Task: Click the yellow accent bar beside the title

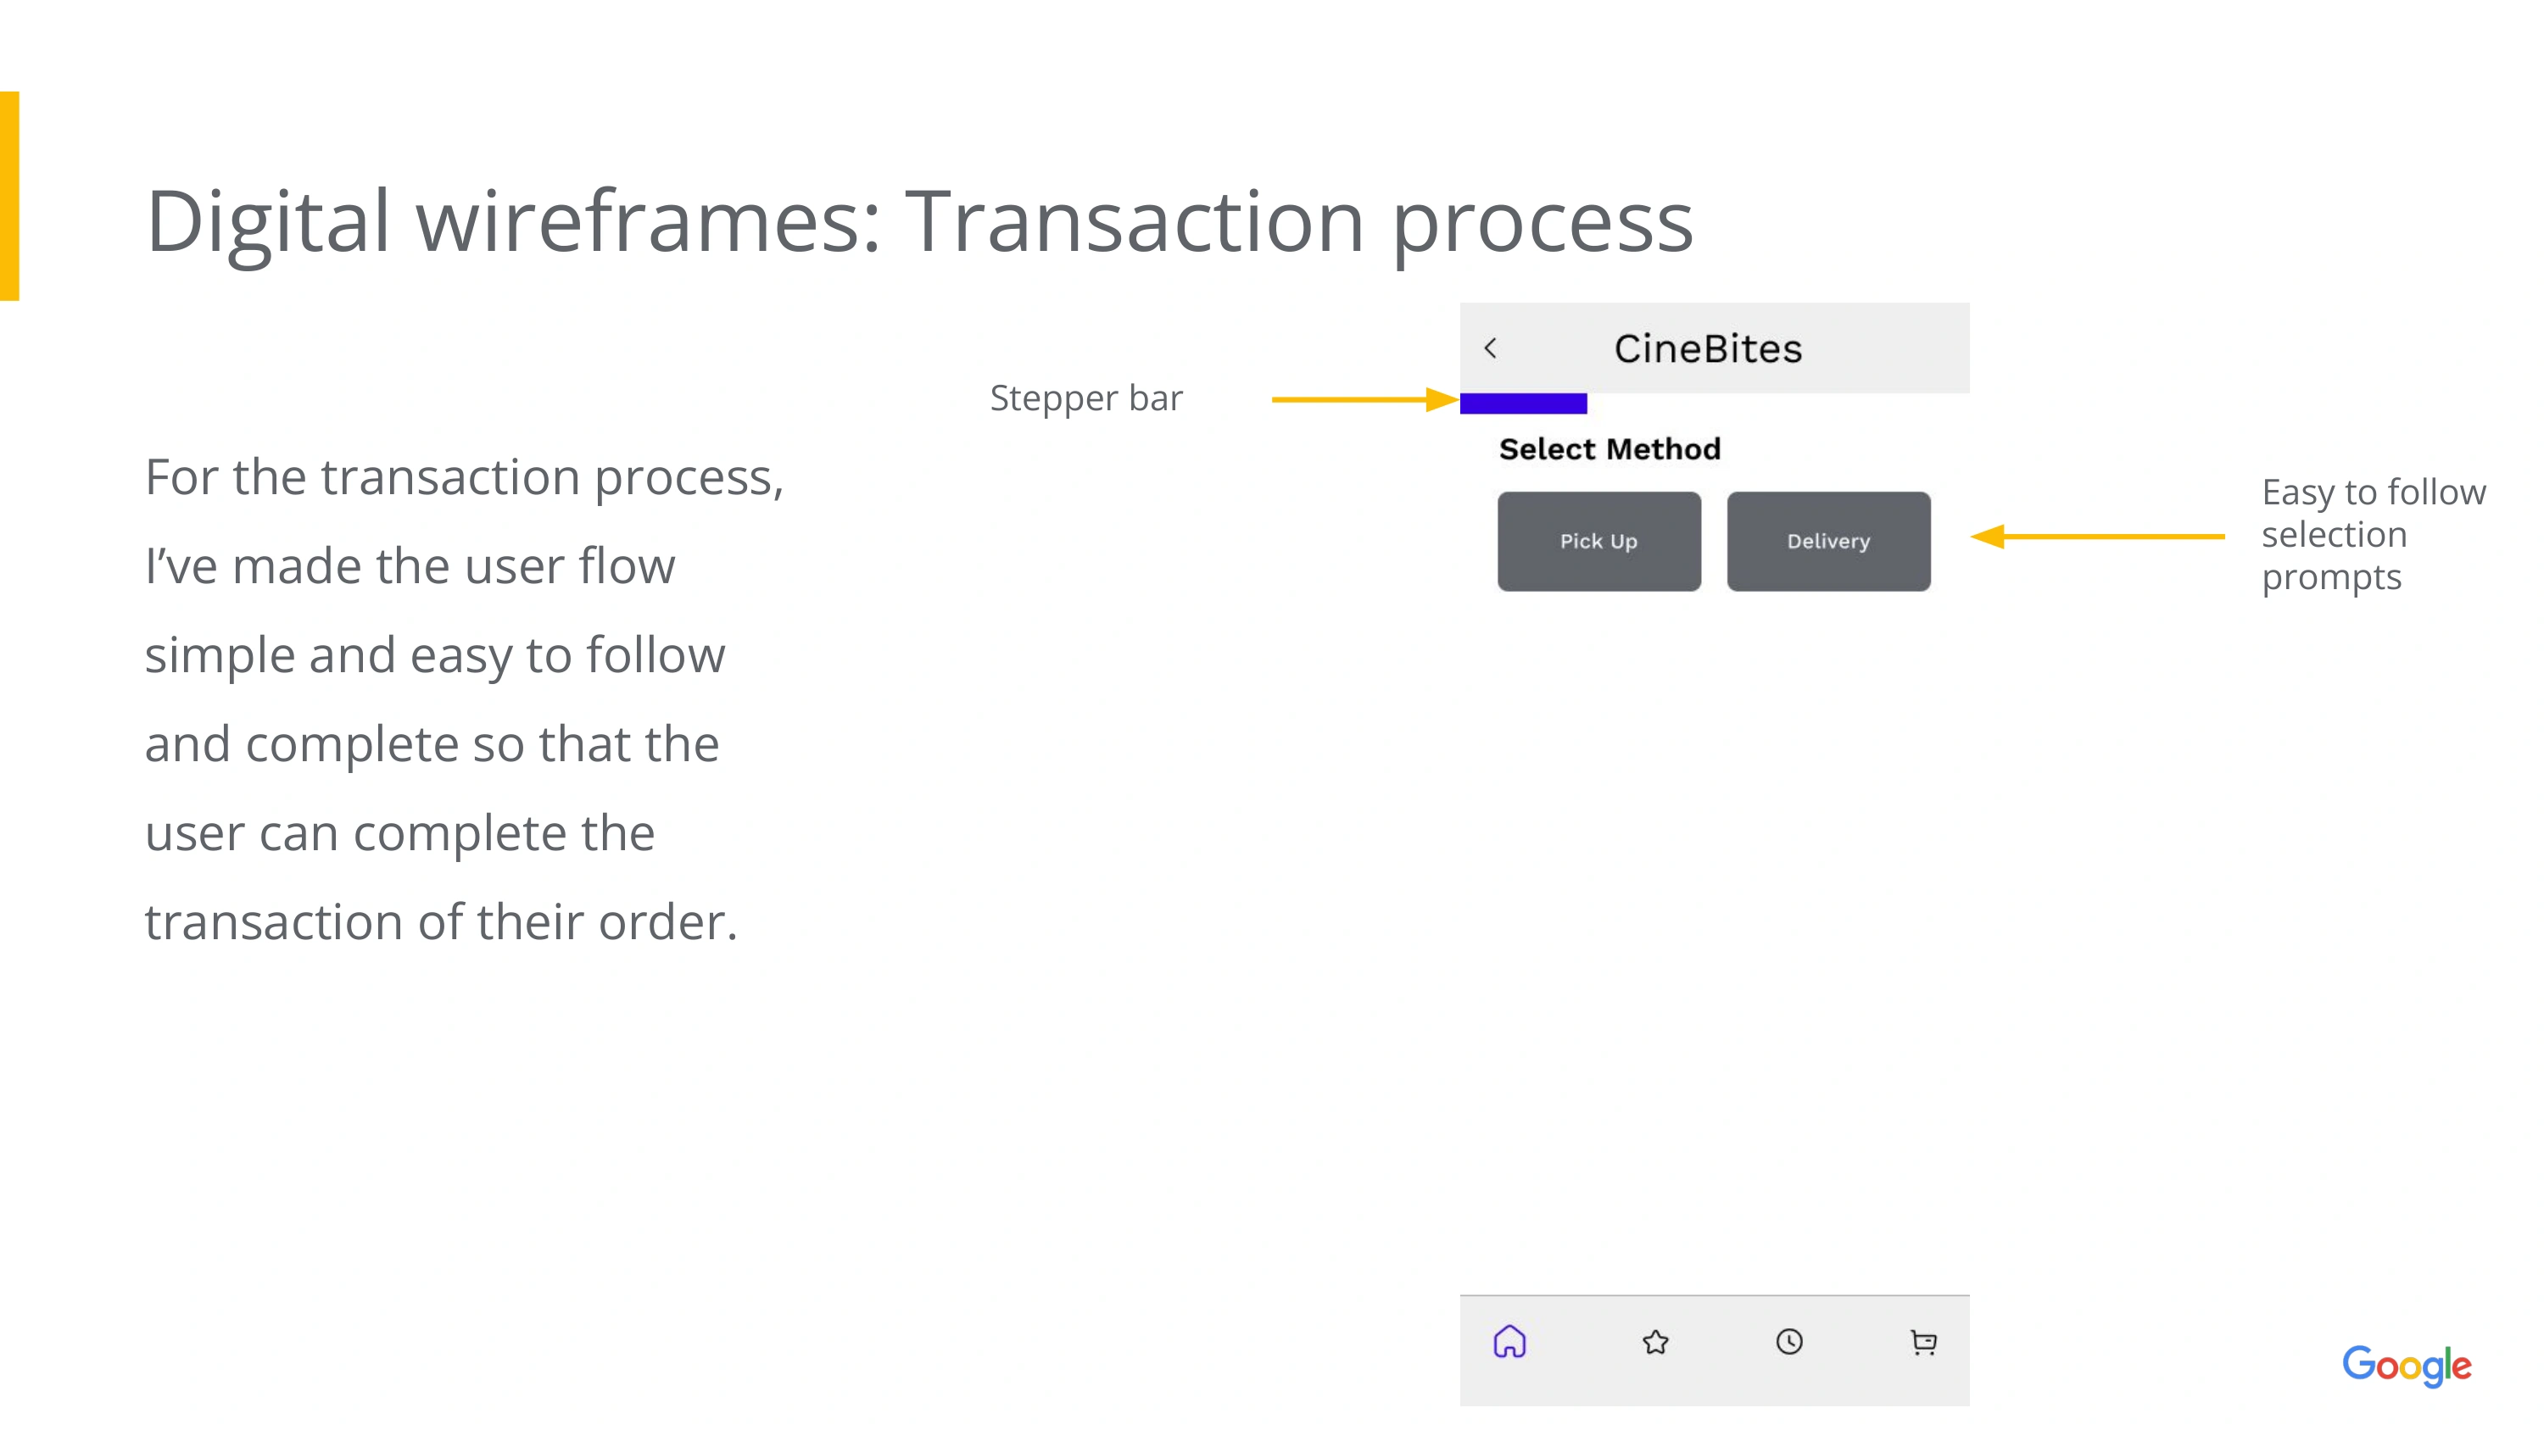Action: pyautogui.click(x=10, y=196)
